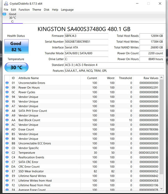Click the status orb for Bad Block Count
Screen dimensions: 168x194
tap(7, 120)
